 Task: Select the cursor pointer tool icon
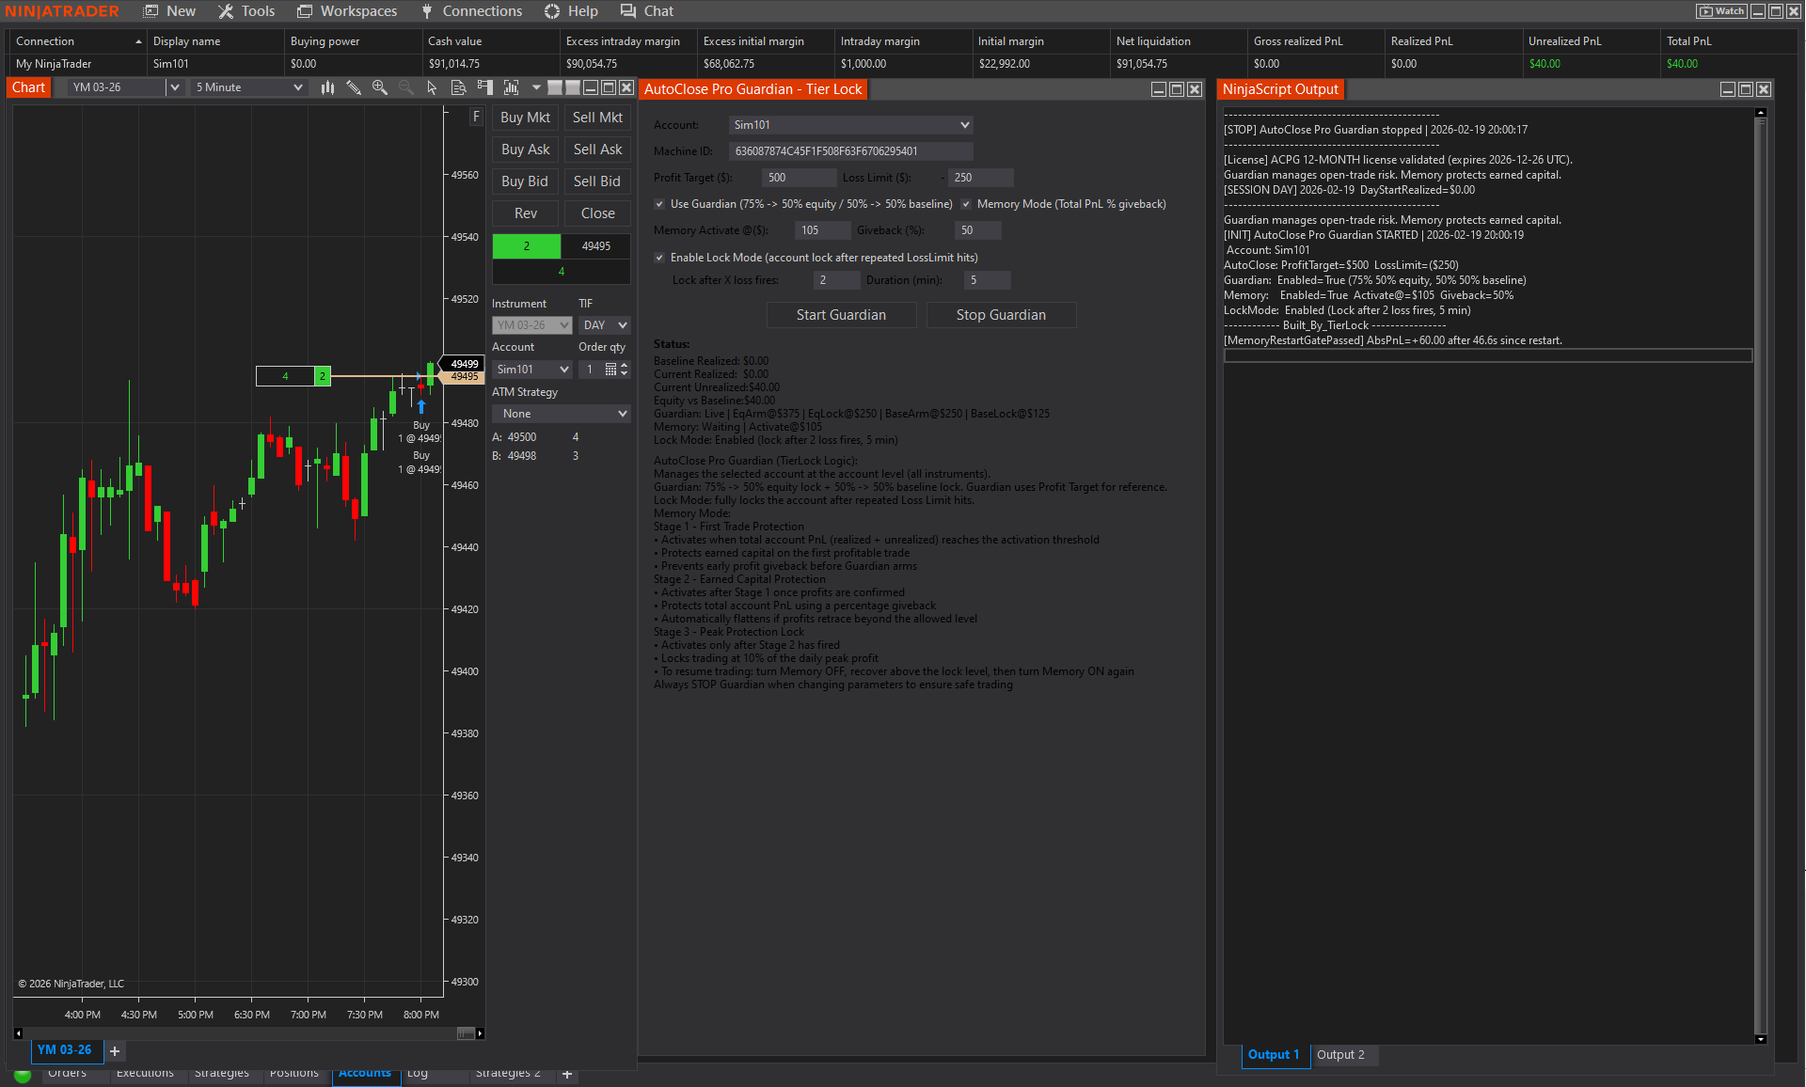tap(432, 87)
